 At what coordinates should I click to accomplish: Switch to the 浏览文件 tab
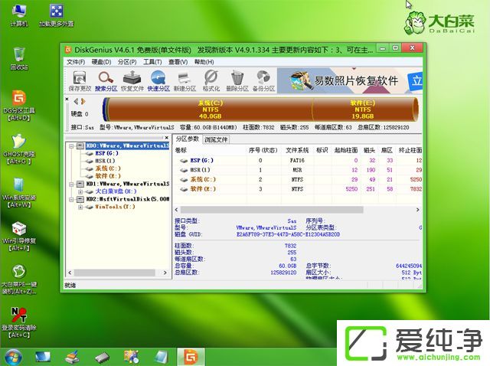pos(216,139)
